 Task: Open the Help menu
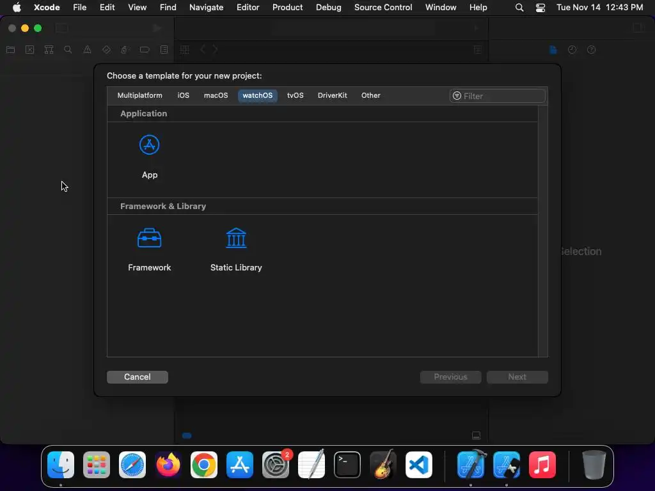point(478,7)
